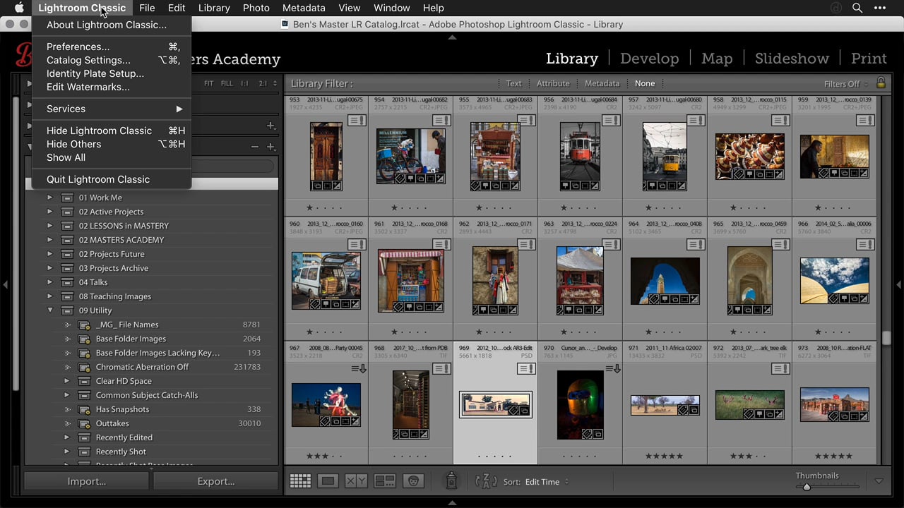Expand Clear HD Space collection set
This screenshot has height=508, width=904.
tap(67, 381)
